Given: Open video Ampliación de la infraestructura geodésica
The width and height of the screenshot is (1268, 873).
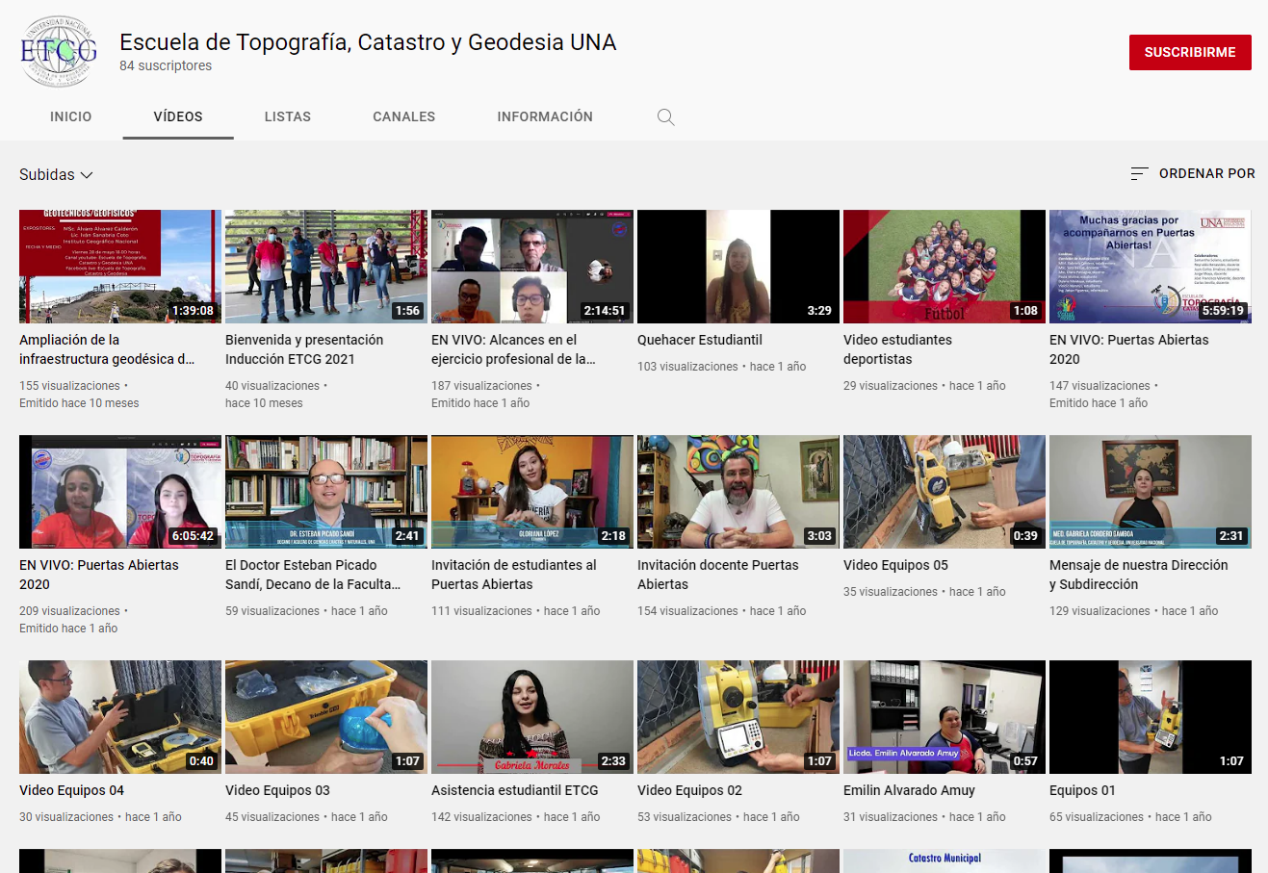Looking at the screenshot, I should [x=107, y=349].
